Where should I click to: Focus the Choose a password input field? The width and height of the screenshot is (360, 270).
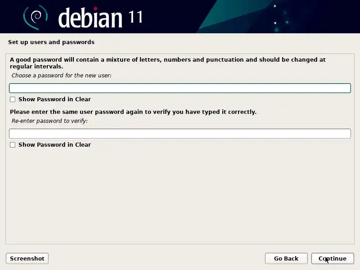(x=180, y=88)
